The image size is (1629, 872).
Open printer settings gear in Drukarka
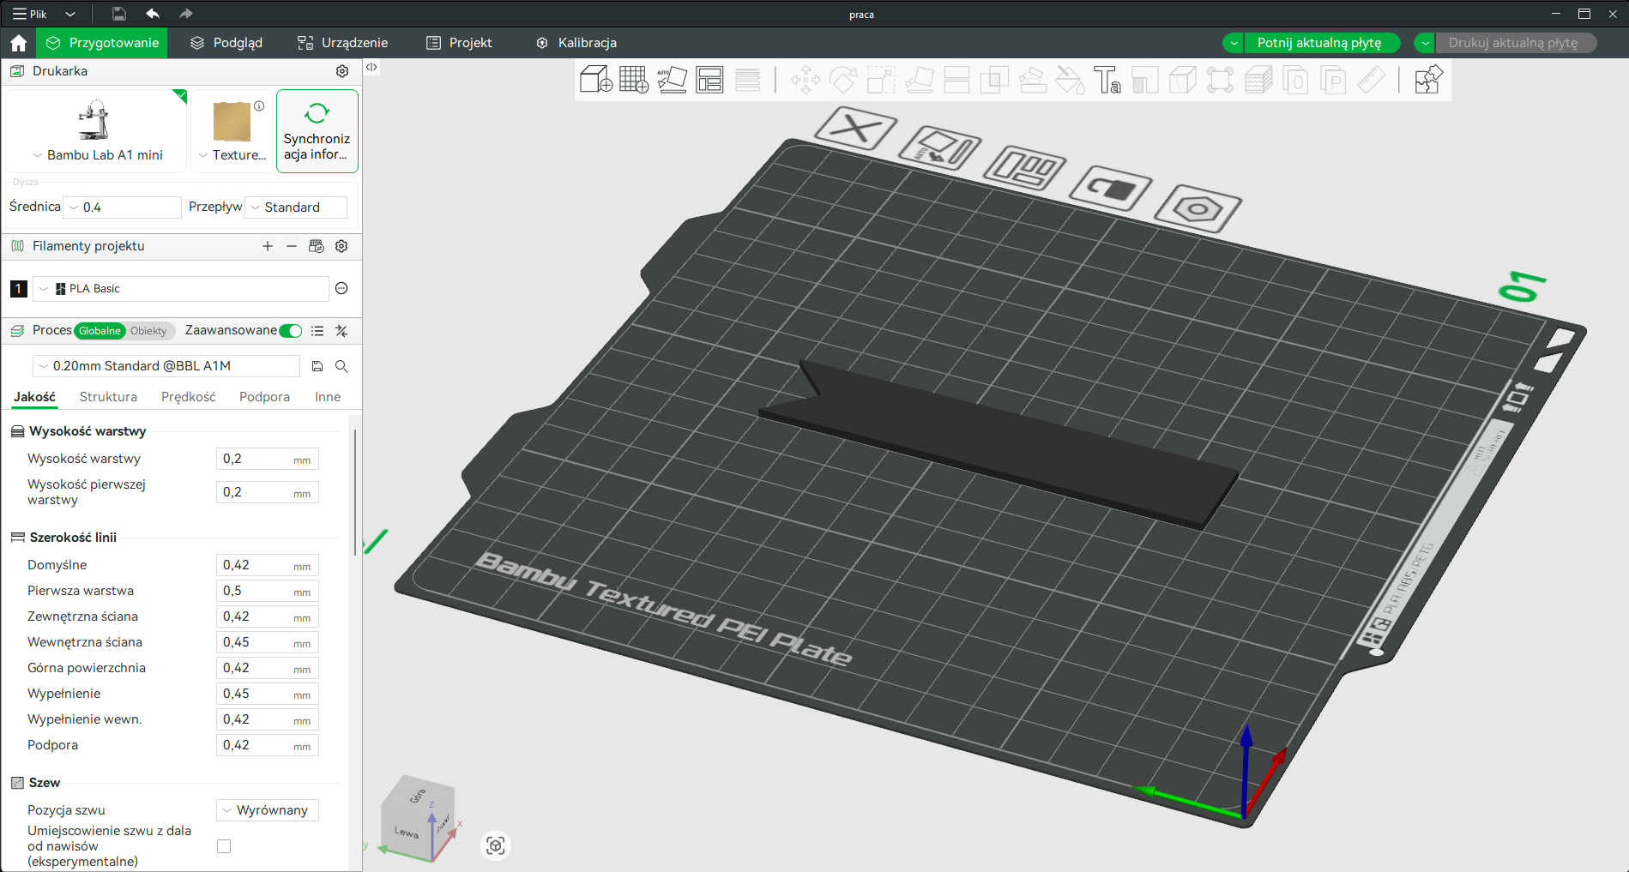(342, 71)
